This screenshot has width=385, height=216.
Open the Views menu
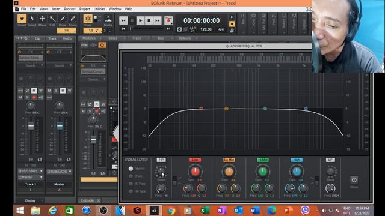pyautogui.click(x=44, y=9)
